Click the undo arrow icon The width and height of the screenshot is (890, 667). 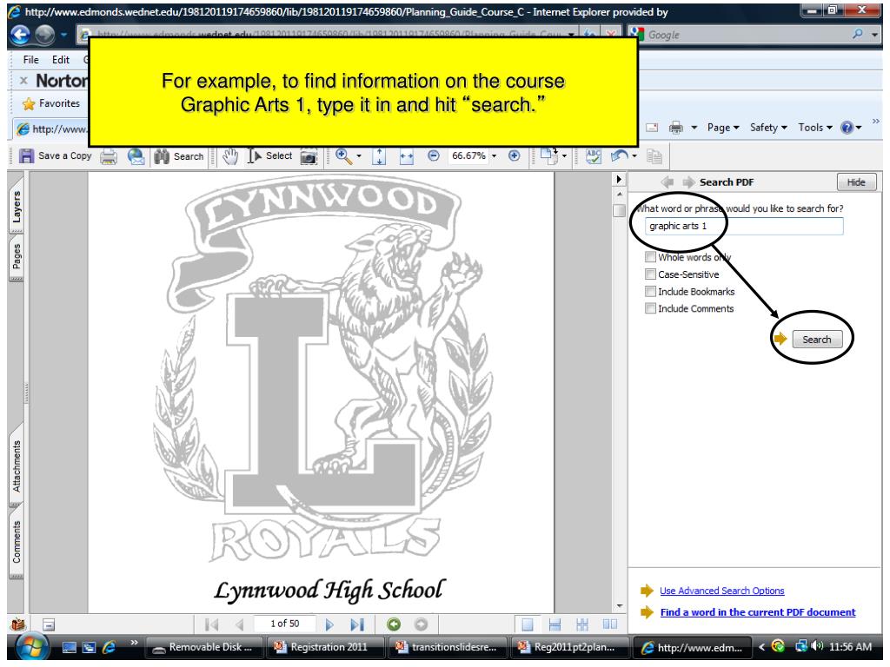[619, 156]
